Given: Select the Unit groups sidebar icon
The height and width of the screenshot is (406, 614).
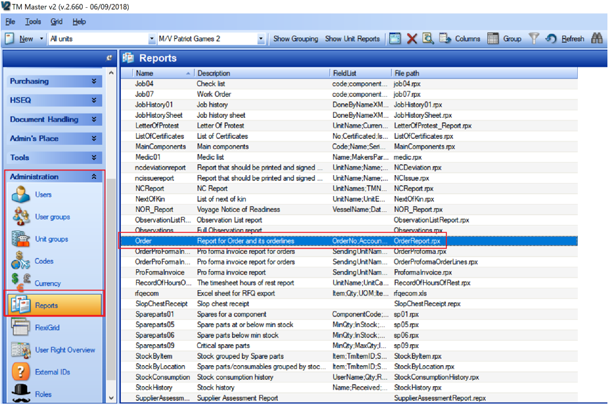Looking at the screenshot, I should [21, 240].
